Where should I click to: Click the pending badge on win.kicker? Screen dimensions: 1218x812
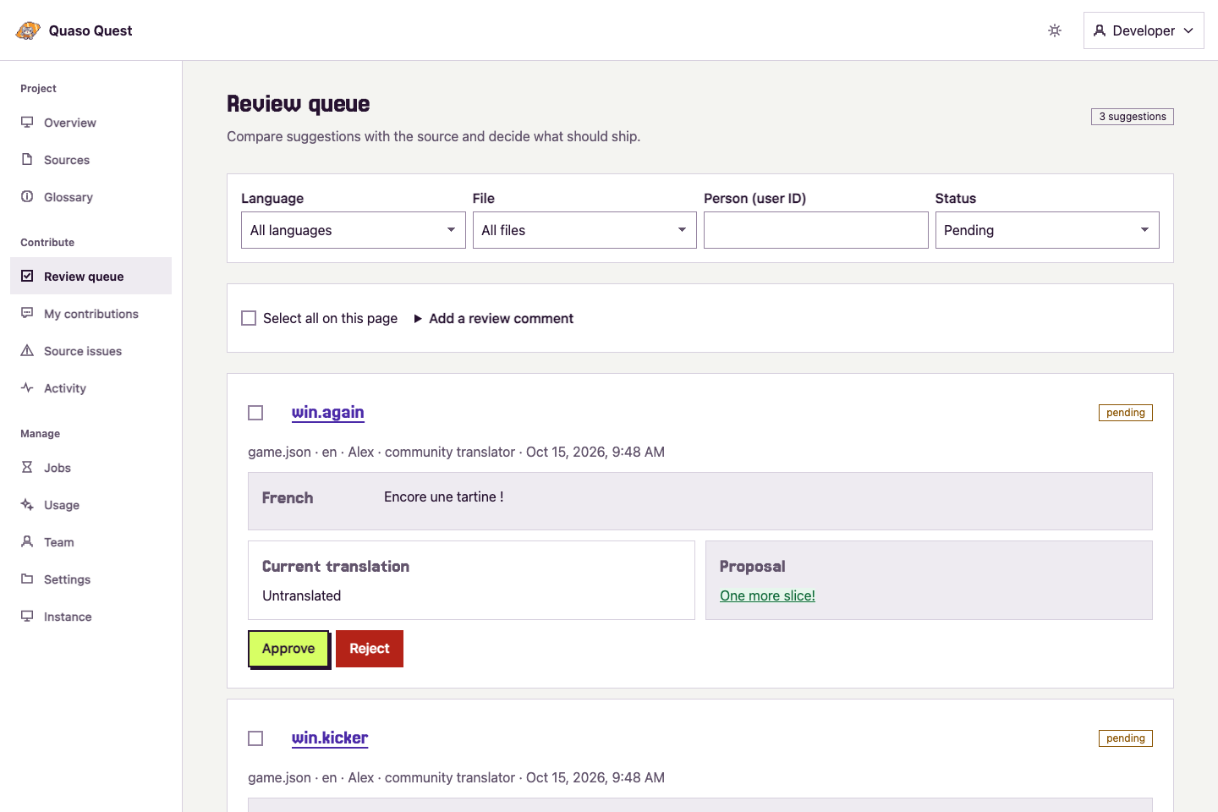pos(1126,738)
